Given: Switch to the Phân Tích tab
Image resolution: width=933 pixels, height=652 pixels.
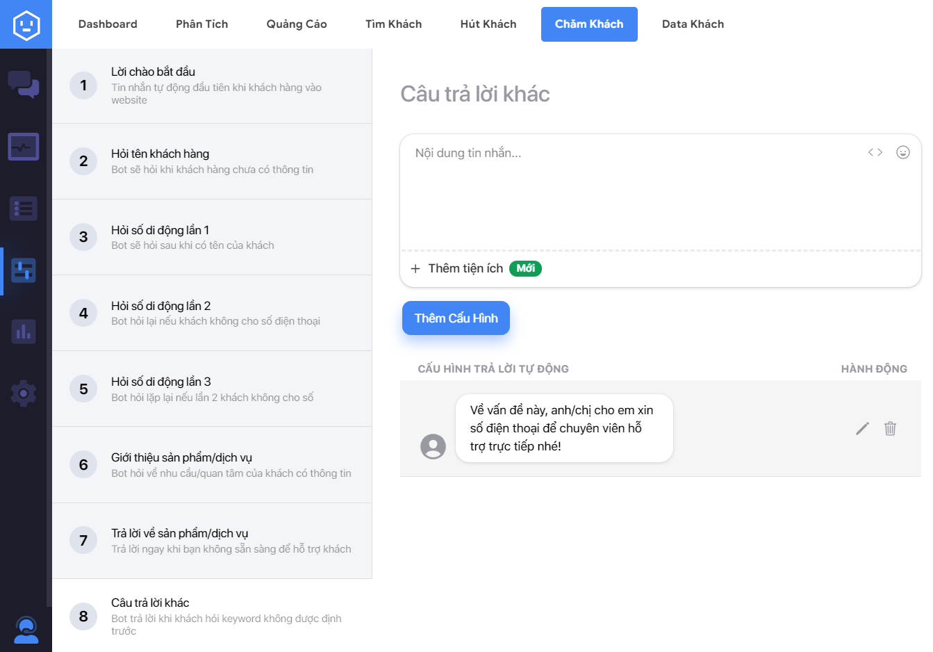Looking at the screenshot, I should (x=202, y=24).
